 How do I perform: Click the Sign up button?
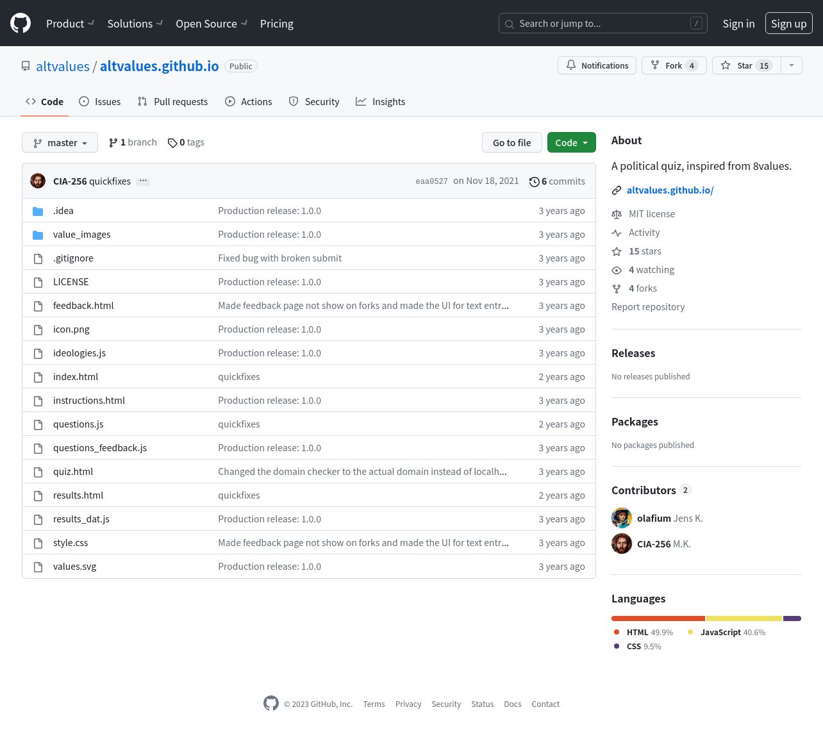[x=789, y=24]
